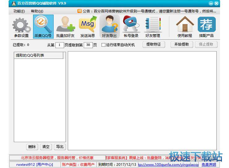The image size is (229, 168).
Task: Enable 运行结束自动关机 checkbox
Action: pos(103,45)
